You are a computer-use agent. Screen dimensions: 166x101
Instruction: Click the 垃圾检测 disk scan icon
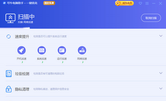(9, 74)
